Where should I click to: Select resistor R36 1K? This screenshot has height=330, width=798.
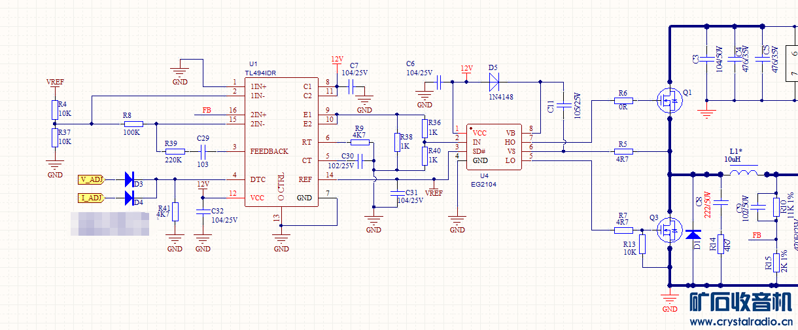point(424,128)
